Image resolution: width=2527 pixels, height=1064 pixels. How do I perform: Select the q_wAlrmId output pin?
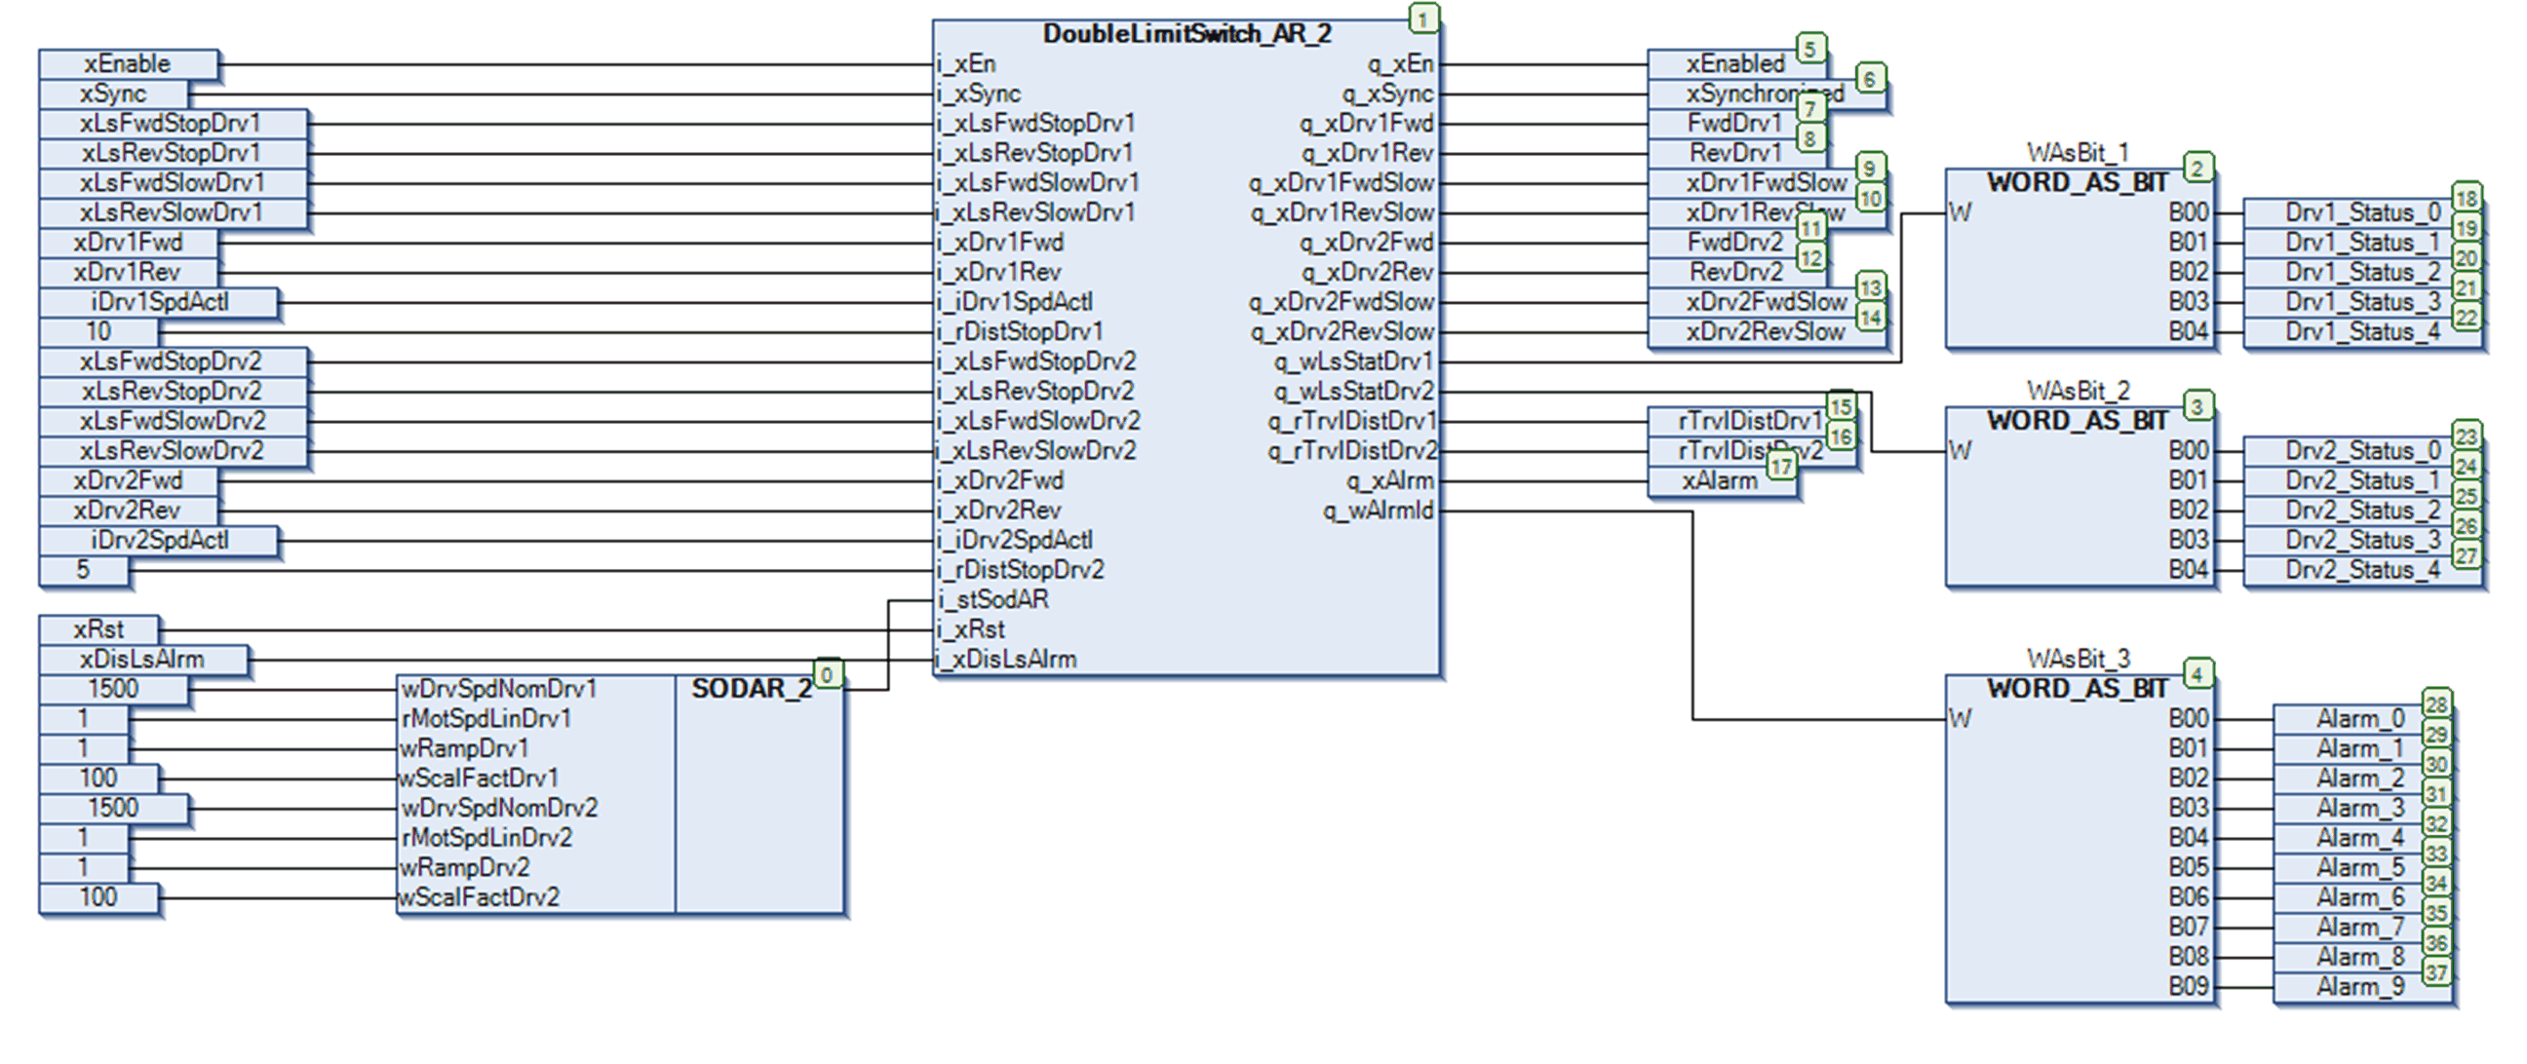[x=1378, y=510]
